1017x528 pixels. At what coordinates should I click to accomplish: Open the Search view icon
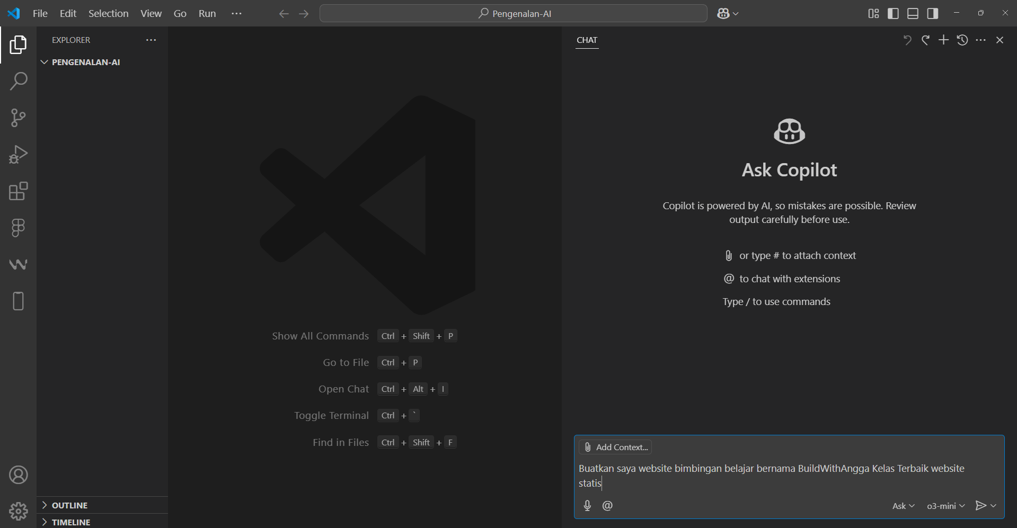point(18,82)
